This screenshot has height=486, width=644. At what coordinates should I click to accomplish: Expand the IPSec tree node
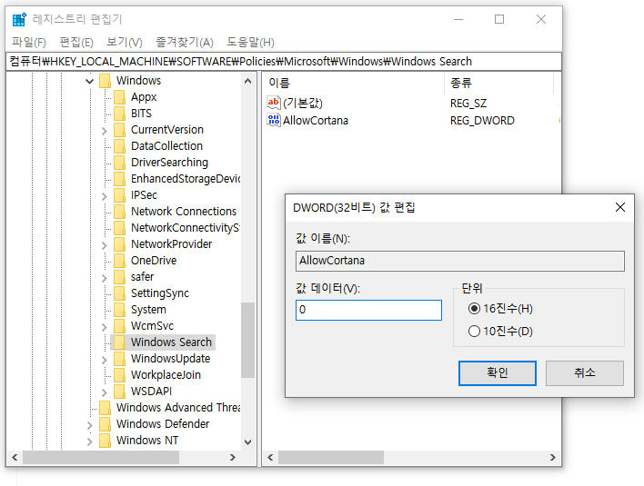(x=105, y=196)
